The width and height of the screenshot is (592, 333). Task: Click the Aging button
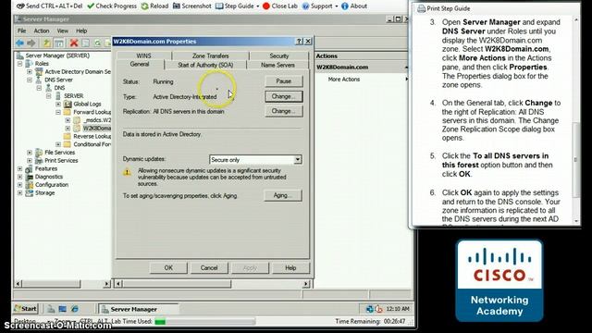pos(283,195)
